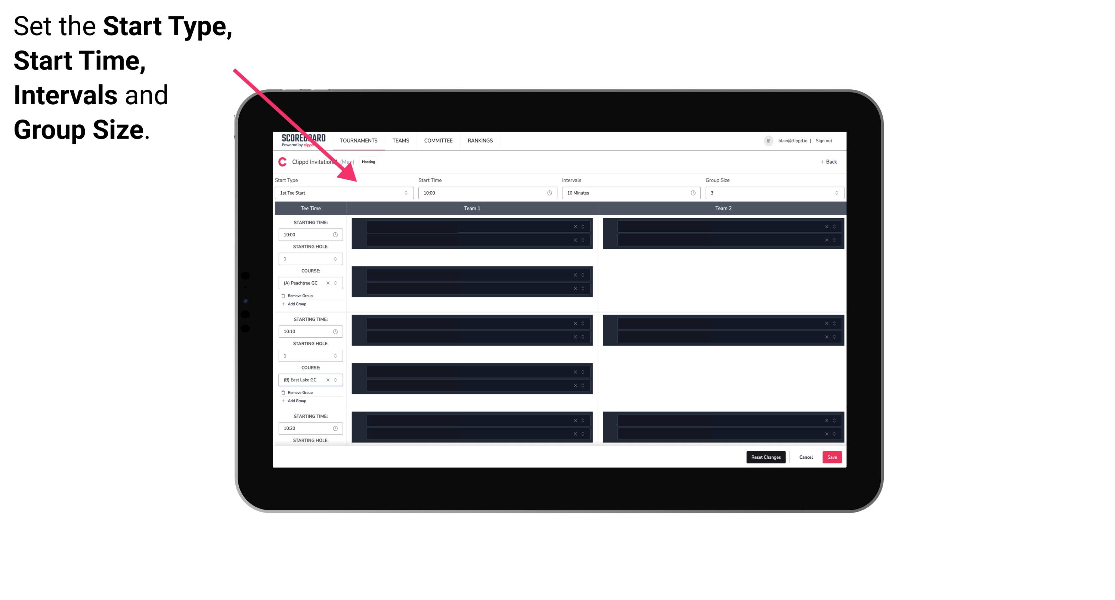Click the Save button

(x=832, y=457)
